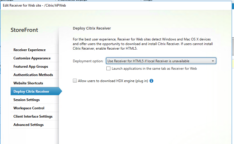
Task: Open Session Settings page
Action: coord(26,100)
